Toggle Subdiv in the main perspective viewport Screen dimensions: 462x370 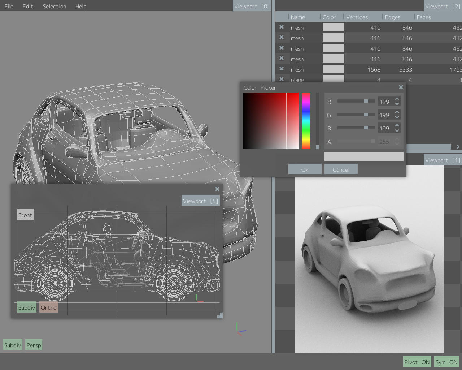[13, 345]
